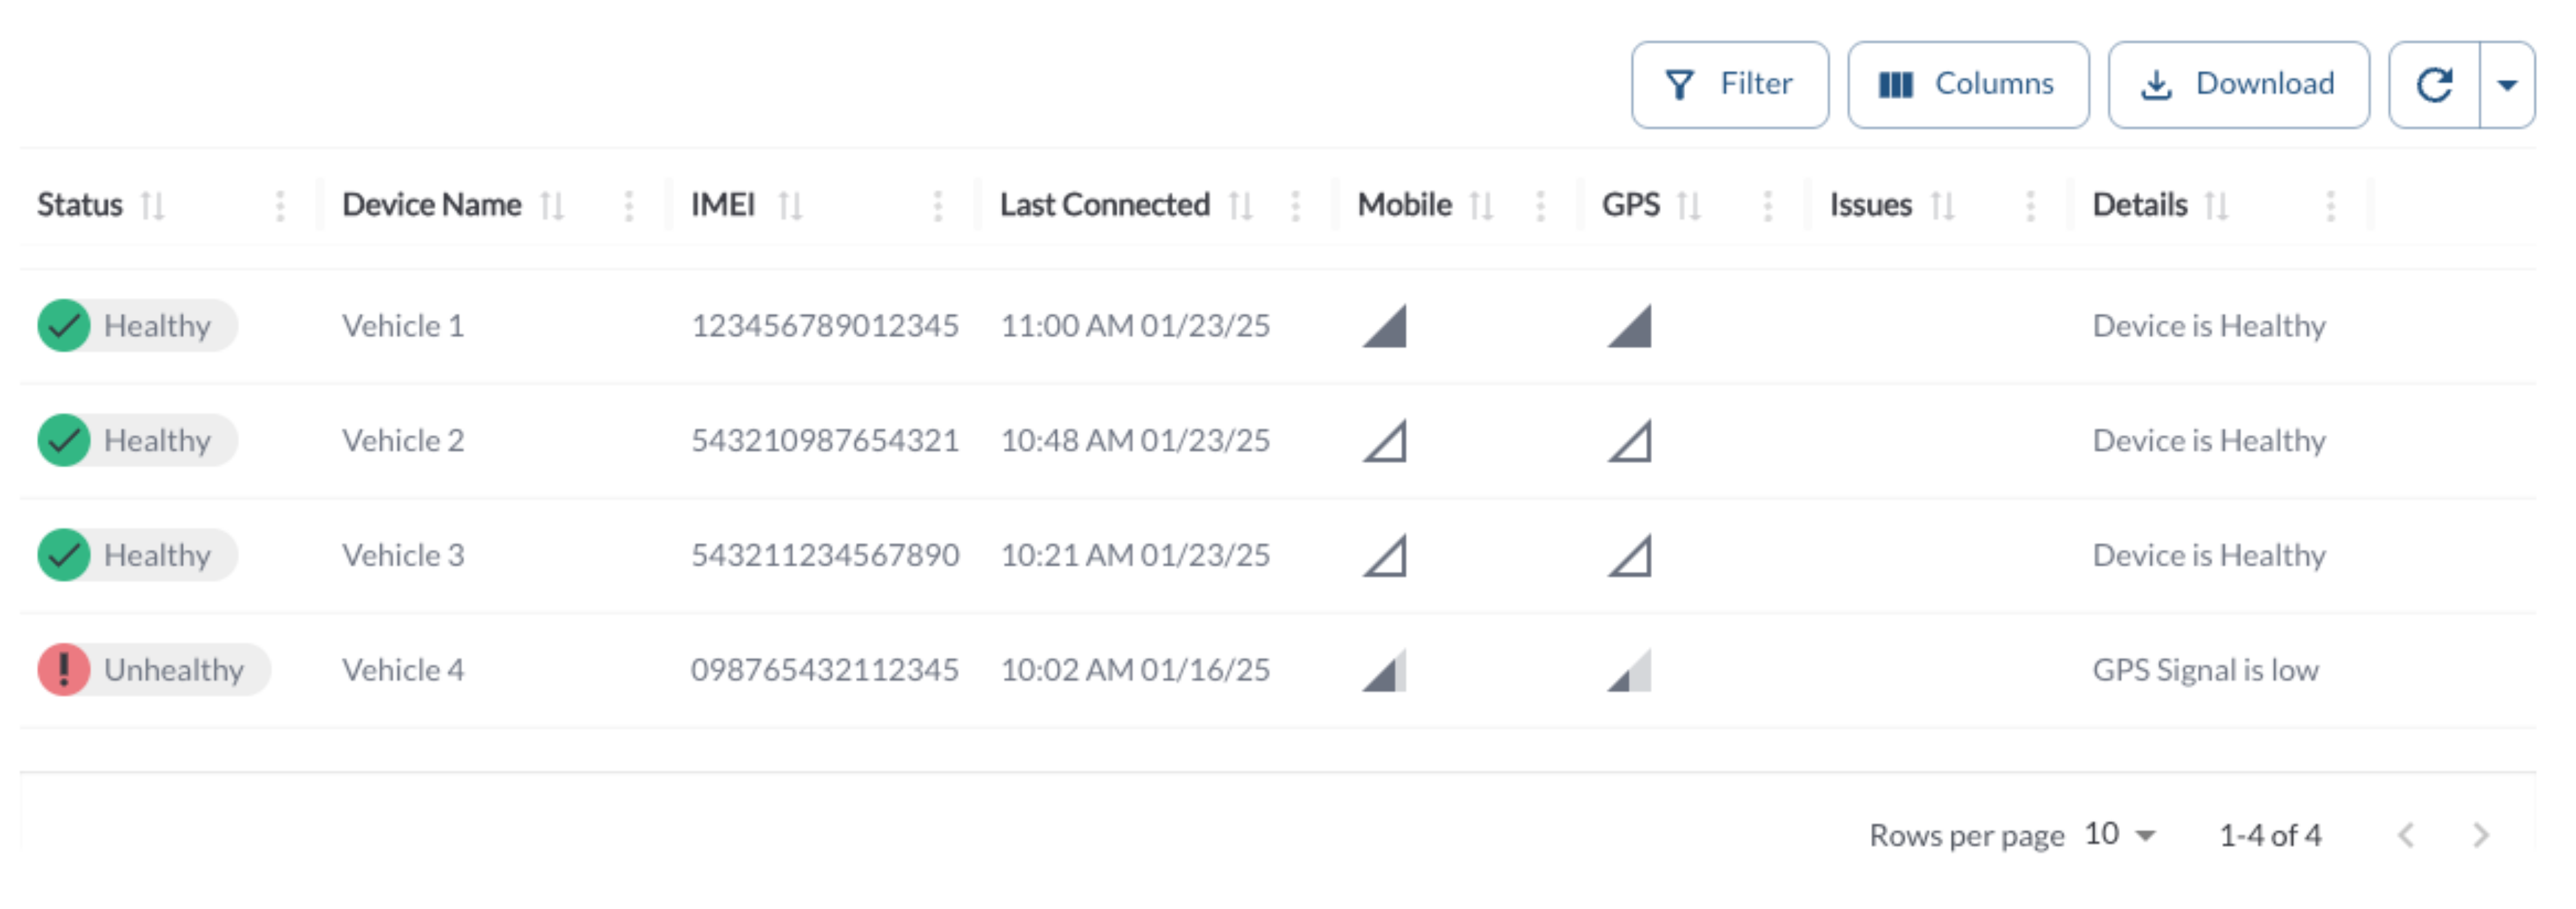Open the Mobile column kebab menu
Image resolution: width=2576 pixels, height=909 pixels.
point(1540,206)
